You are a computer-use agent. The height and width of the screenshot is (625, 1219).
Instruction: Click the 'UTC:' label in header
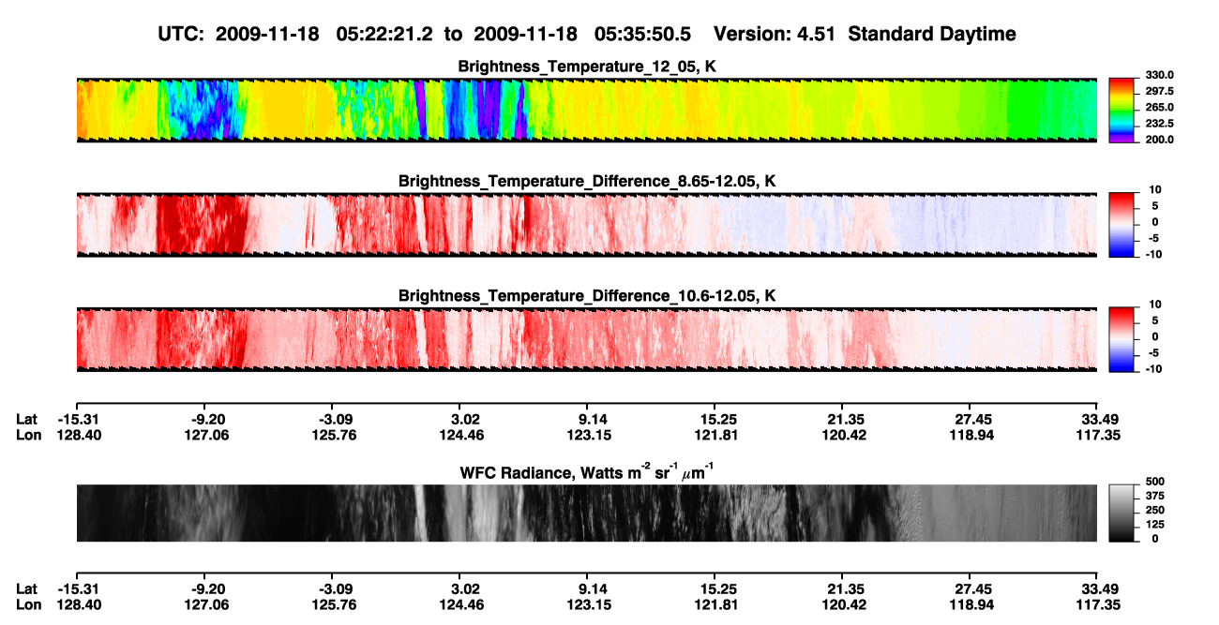click(x=180, y=34)
